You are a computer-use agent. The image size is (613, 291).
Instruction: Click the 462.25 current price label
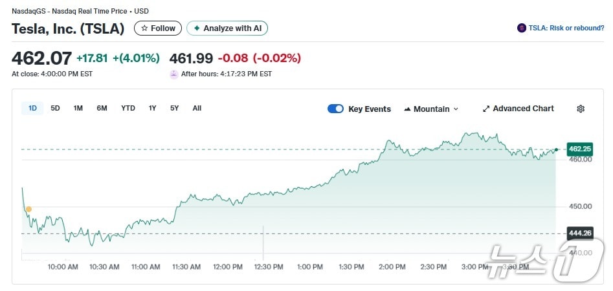pyautogui.click(x=579, y=149)
